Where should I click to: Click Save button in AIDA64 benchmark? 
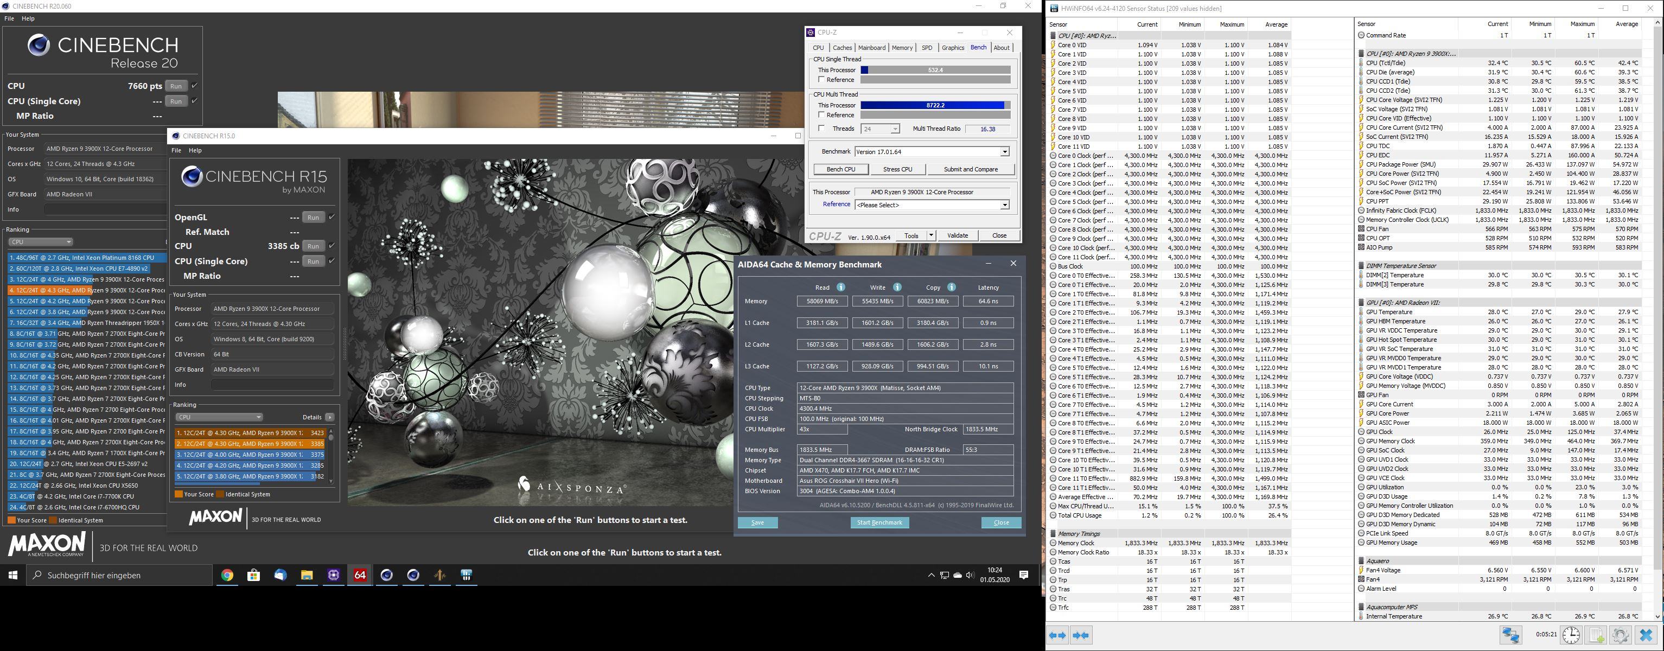(757, 522)
